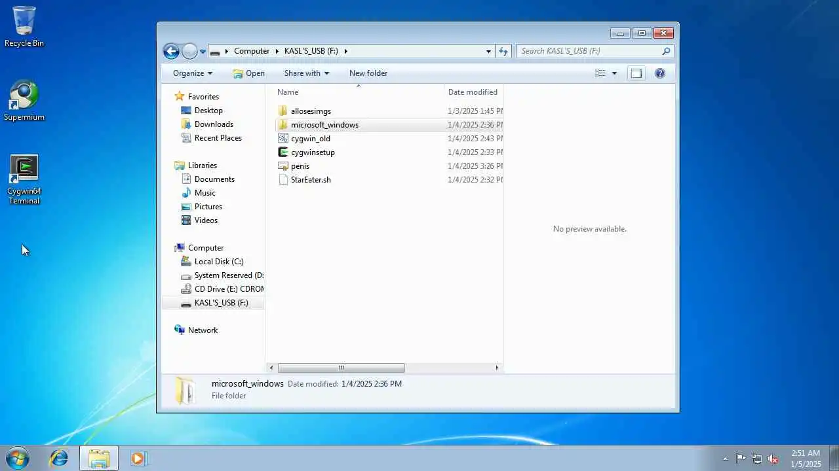Select the Cygwin64 Terminal desktop shortcut

(24, 179)
